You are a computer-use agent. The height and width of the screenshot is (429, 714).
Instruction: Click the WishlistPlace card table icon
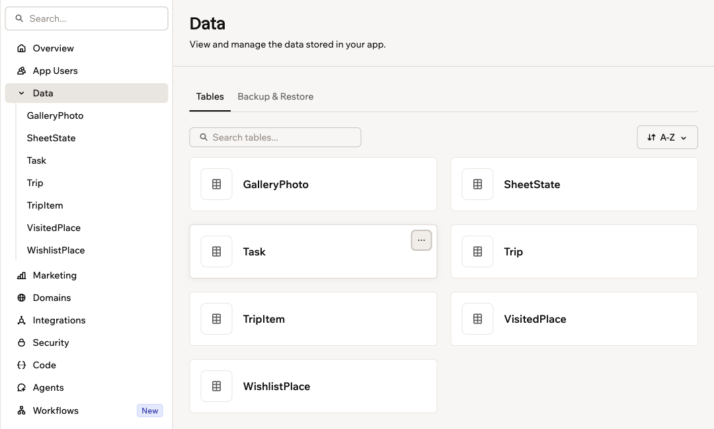click(217, 386)
